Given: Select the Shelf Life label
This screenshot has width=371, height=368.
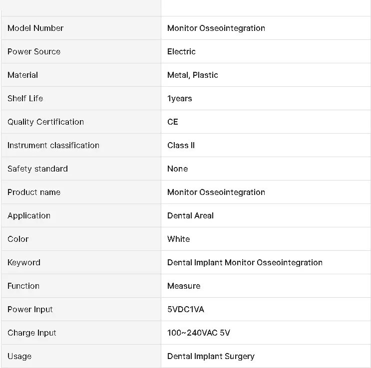Looking at the screenshot, I should click(25, 98).
